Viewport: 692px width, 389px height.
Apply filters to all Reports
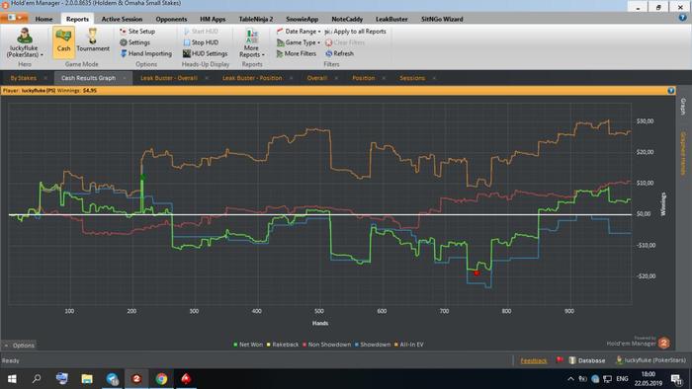pos(355,32)
